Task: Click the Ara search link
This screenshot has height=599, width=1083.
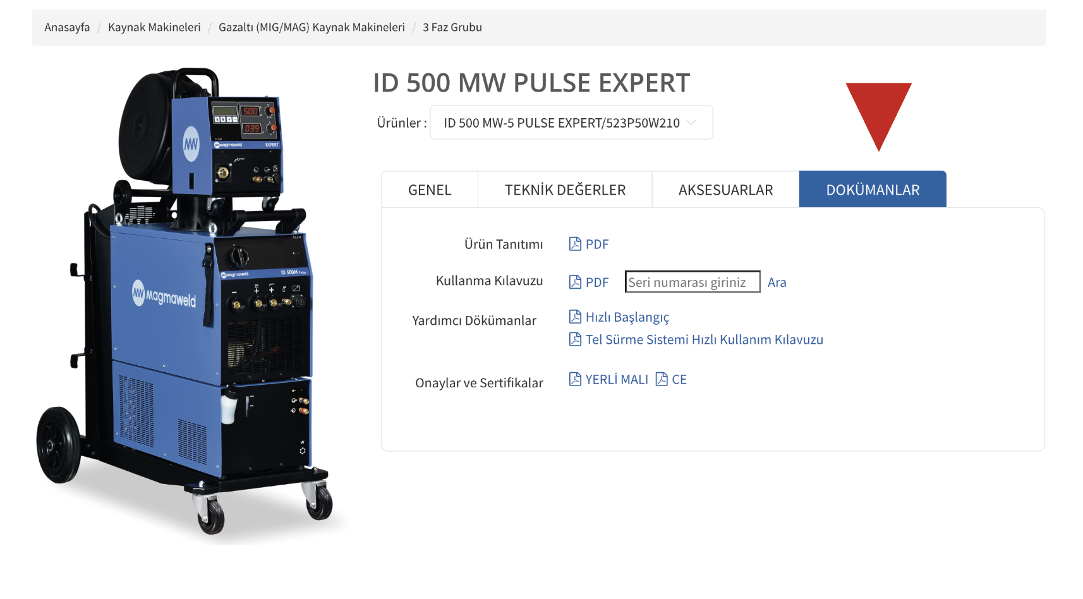Action: coord(777,282)
